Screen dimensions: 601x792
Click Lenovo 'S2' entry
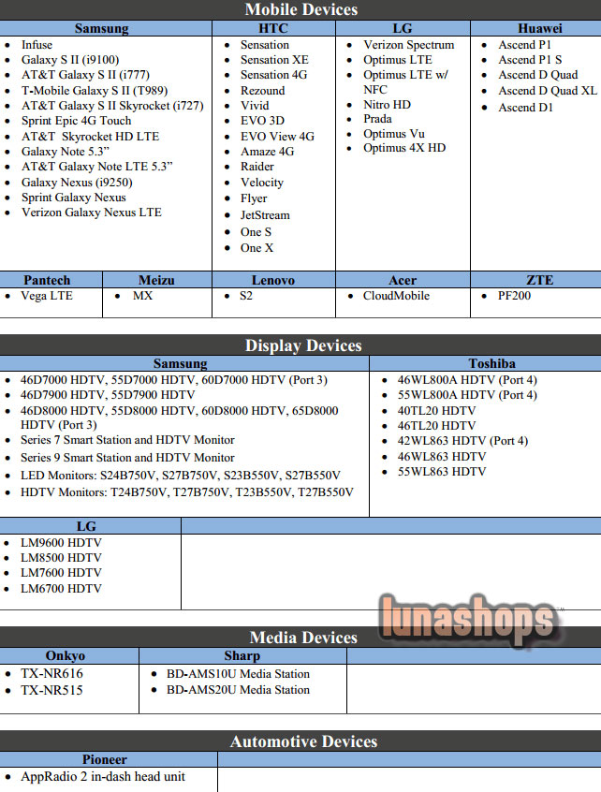click(x=245, y=296)
